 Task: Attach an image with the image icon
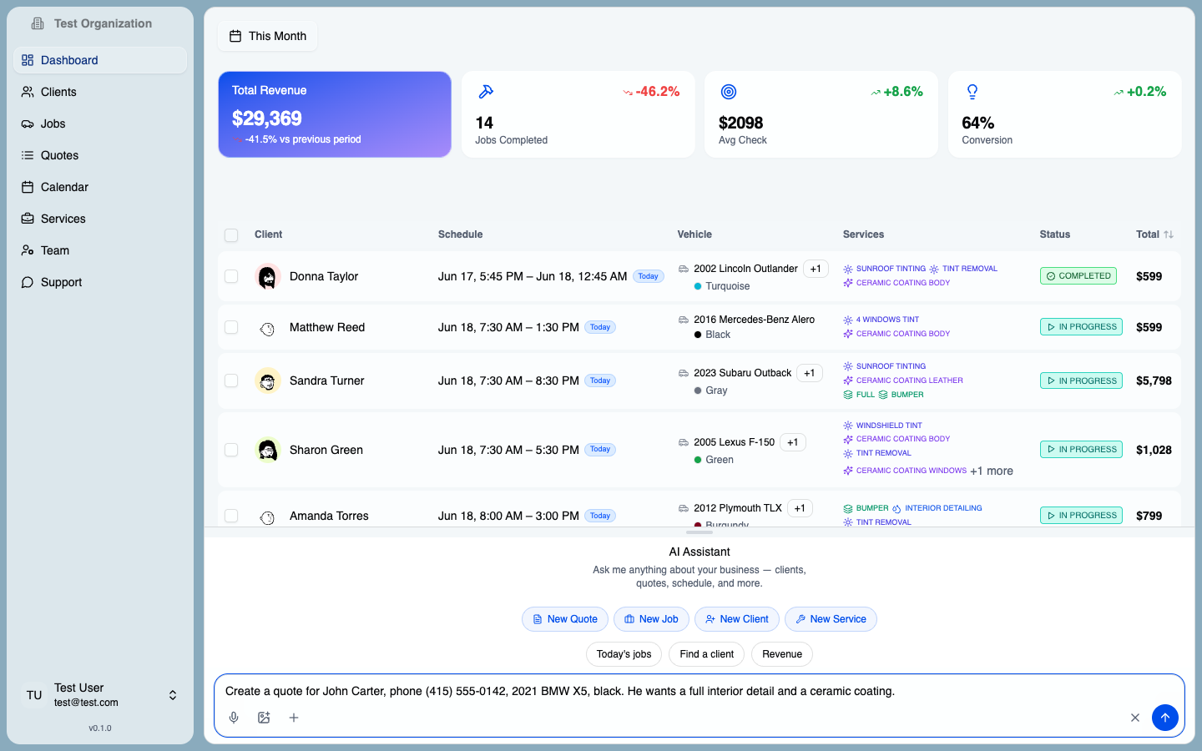click(264, 718)
